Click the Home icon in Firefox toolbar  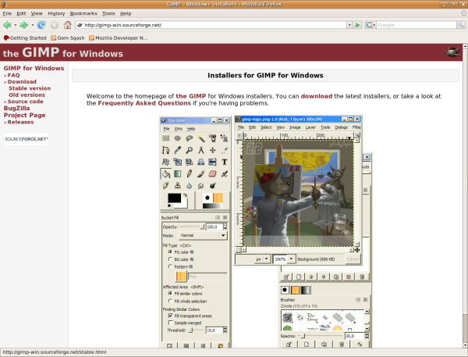click(x=66, y=25)
